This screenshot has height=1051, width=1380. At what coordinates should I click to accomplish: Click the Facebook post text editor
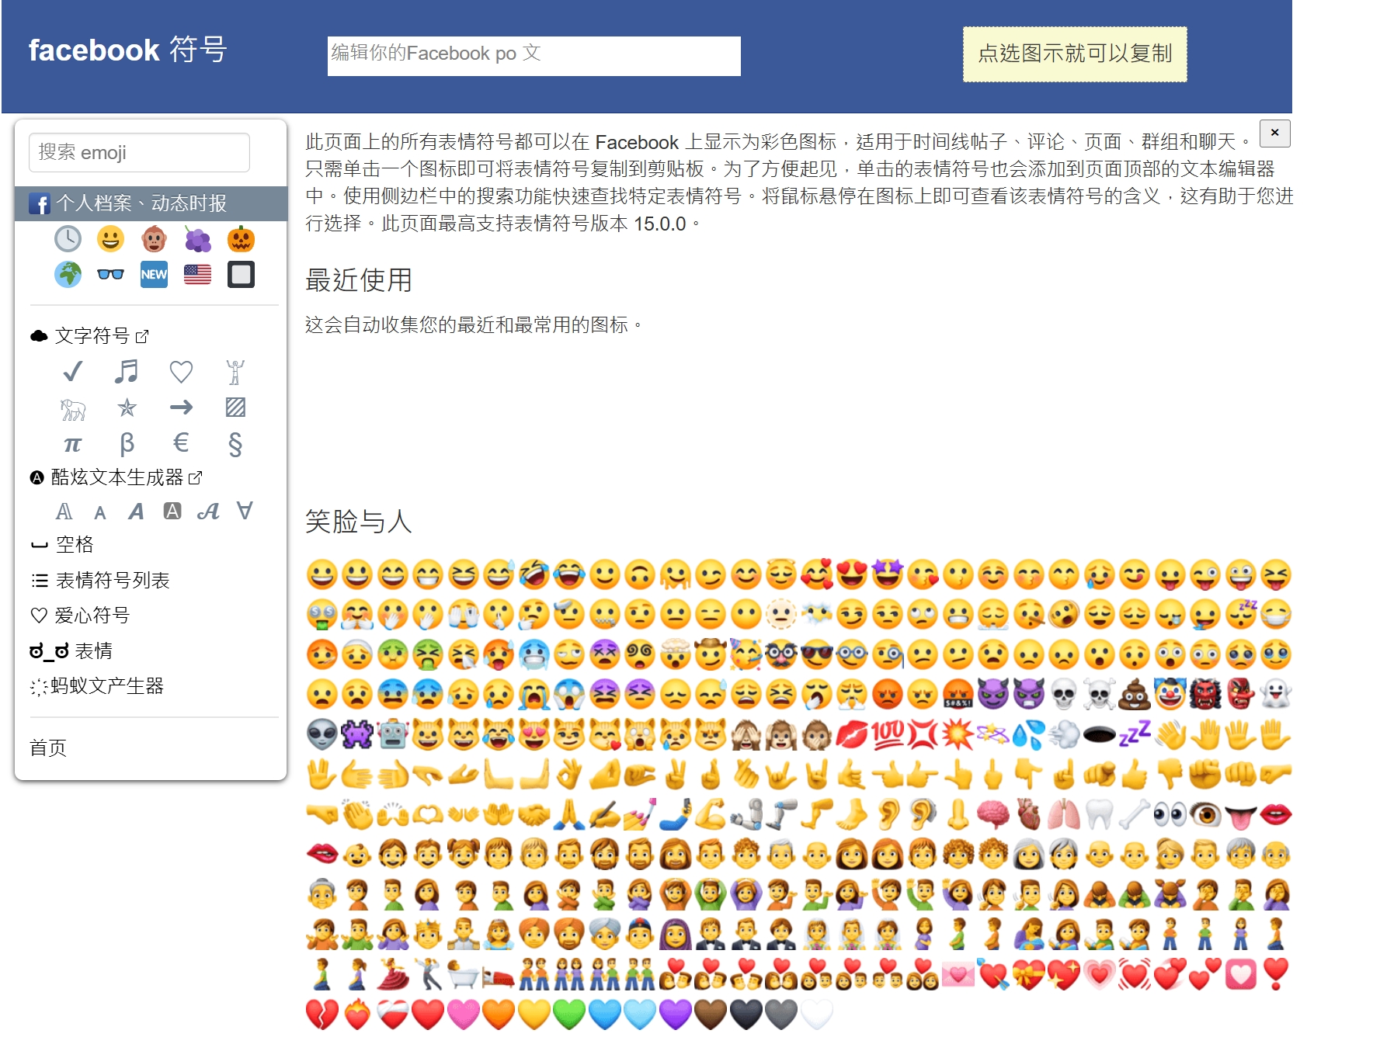click(535, 54)
